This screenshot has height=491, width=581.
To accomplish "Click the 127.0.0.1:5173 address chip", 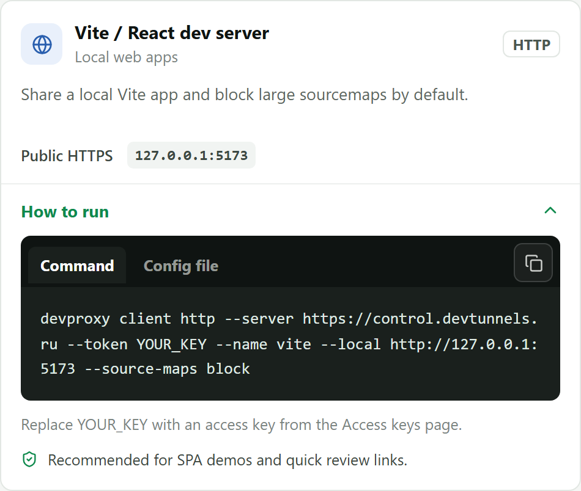I will (x=191, y=155).
